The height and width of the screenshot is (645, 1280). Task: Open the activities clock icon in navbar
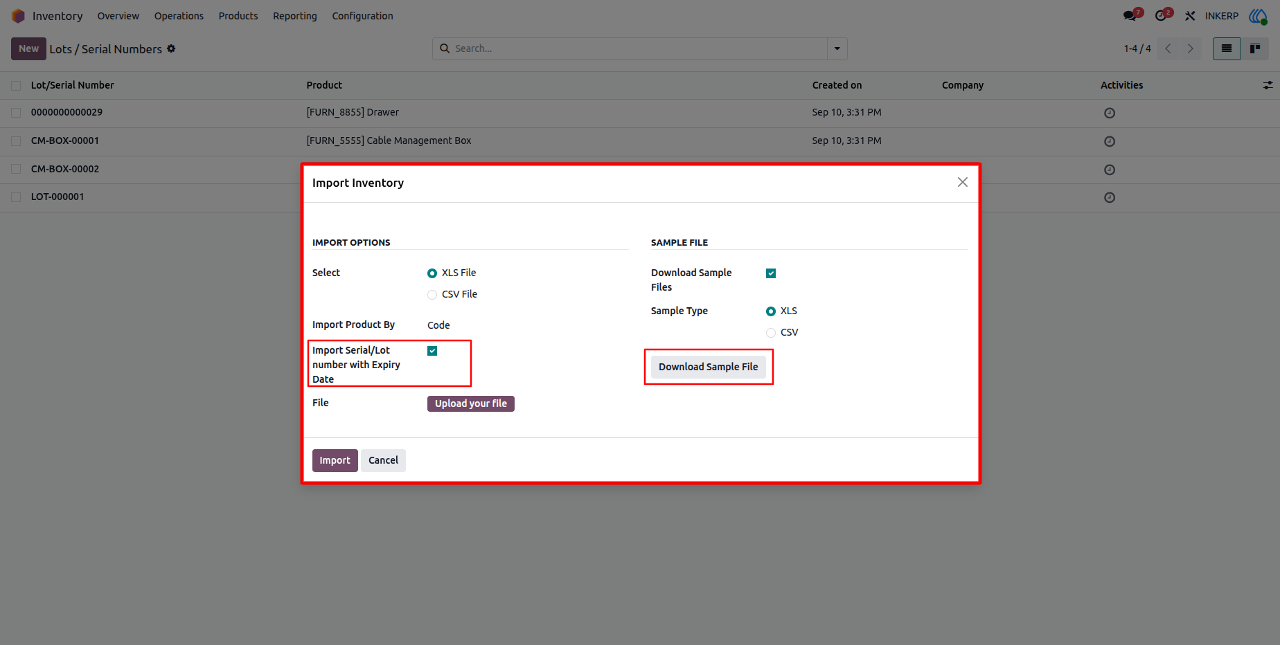coord(1161,16)
